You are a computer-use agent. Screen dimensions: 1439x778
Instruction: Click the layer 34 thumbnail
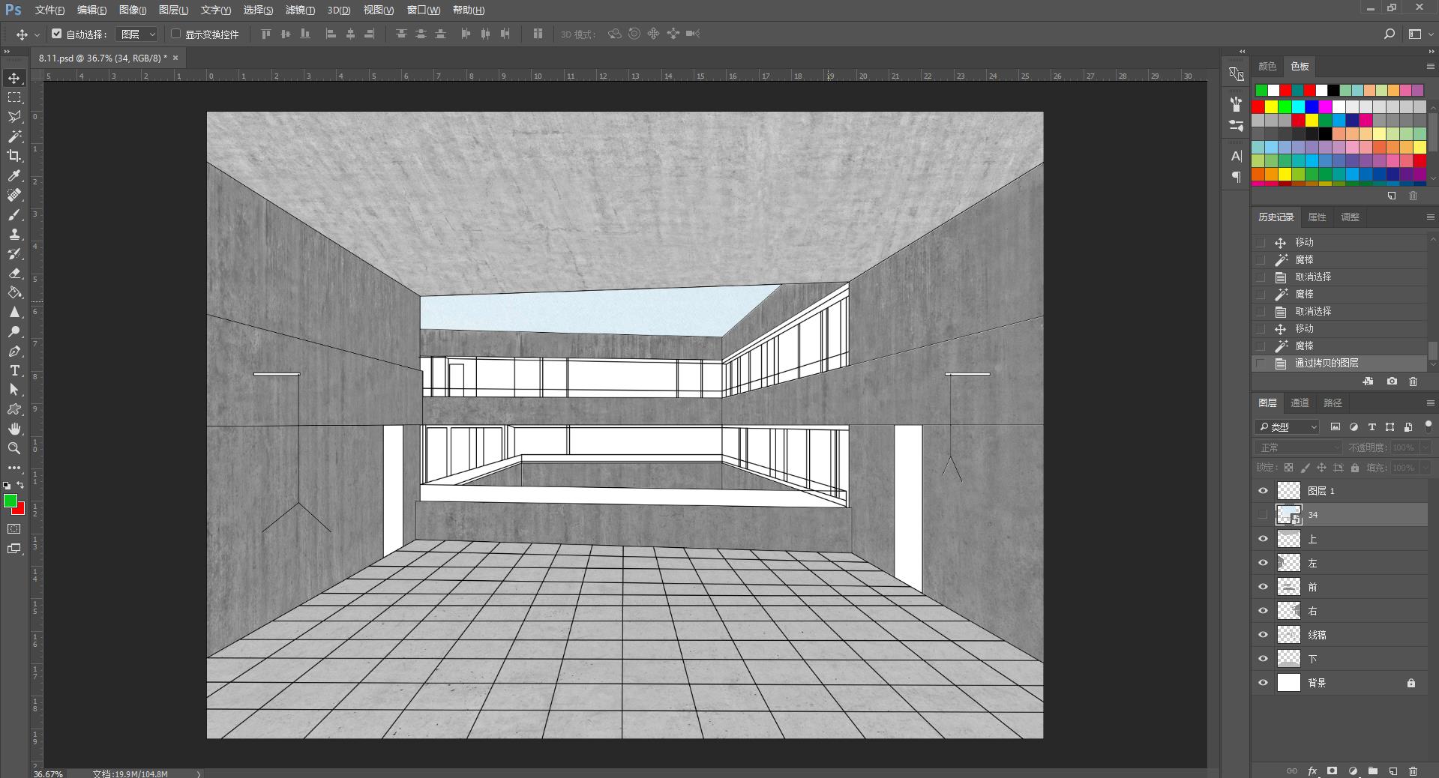[x=1288, y=515]
